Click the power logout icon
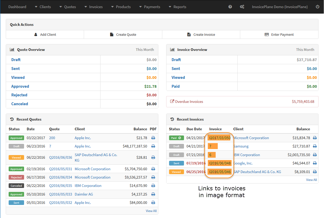The width and height of the screenshot is (324, 218). pyautogui.click(x=317, y=7)
